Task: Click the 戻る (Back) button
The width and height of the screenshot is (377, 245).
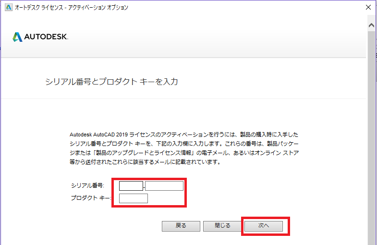Action: coord(181,226)
